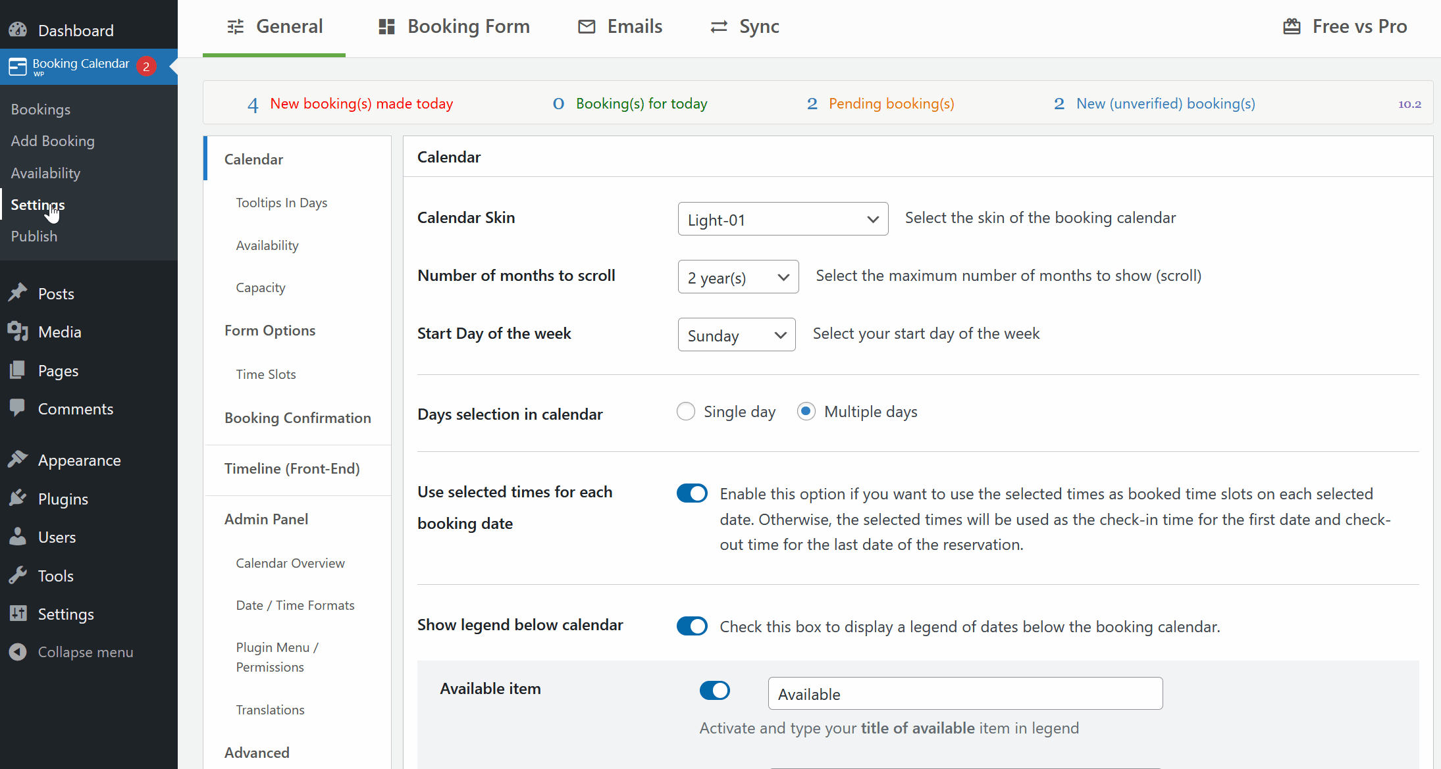Click the Booking Calendar plugin icon
Viewport: 1441px width, 769px height.
18,66
